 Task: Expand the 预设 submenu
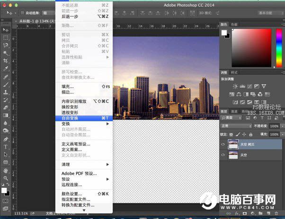(x=84, y=179)
